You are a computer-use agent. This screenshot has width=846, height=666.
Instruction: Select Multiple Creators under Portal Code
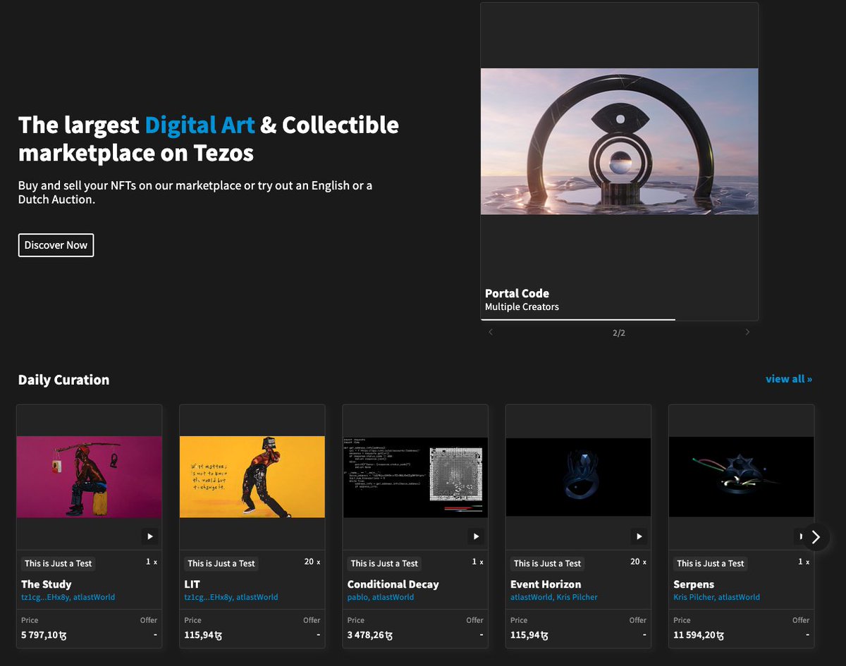pyautogui.click(x=522, y=307)
